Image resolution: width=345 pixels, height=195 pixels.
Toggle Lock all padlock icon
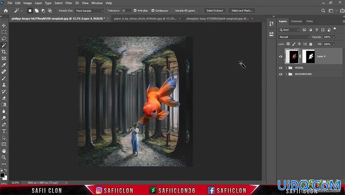pyautogui.click(x=310, y=44)
